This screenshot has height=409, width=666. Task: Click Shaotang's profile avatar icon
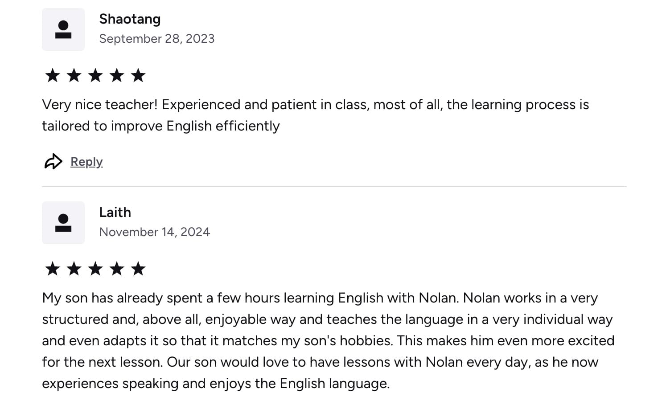click(x=63, y=29)
